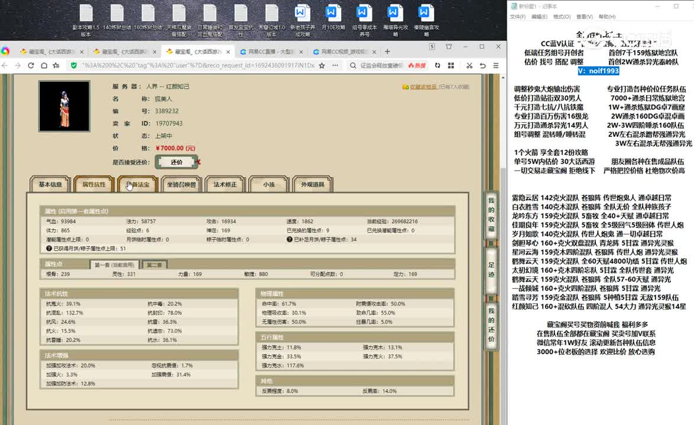This screenshot has height=425, width=694.
Task: Open the address bar more-options dots
Action: [x=335, y=66]
